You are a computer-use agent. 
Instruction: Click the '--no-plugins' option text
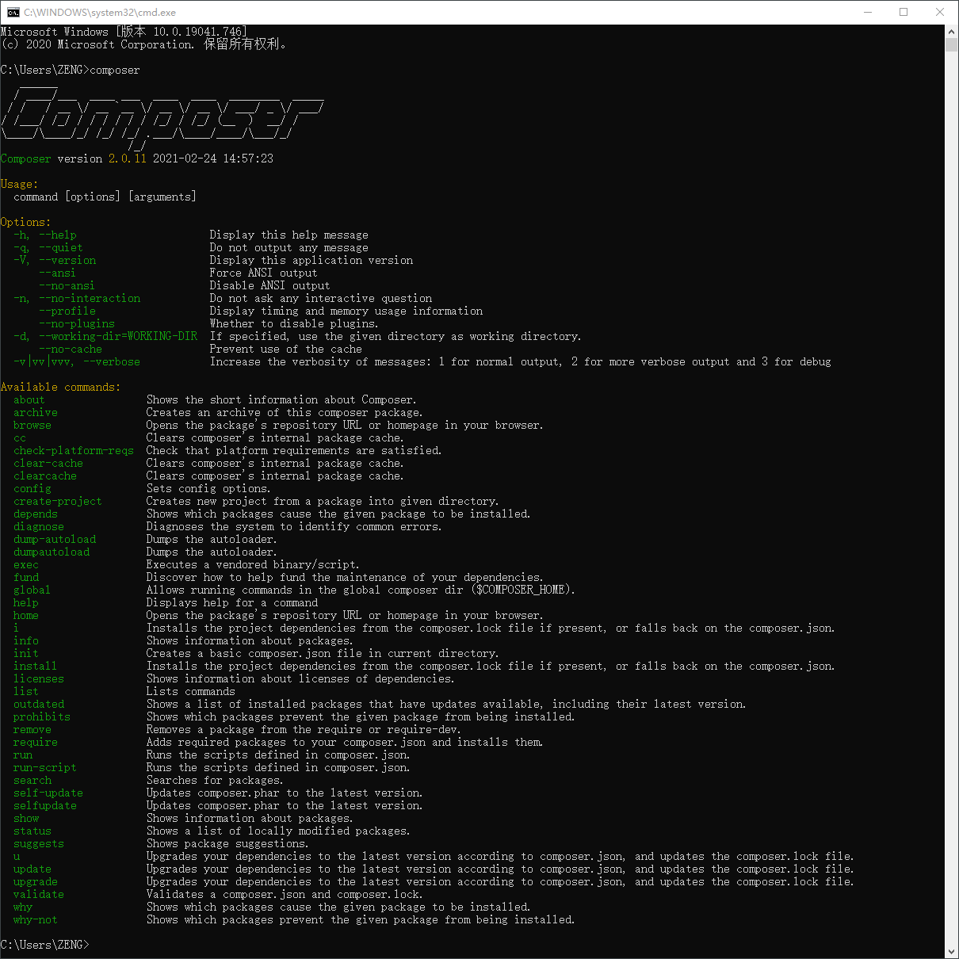tap(77, 323)
